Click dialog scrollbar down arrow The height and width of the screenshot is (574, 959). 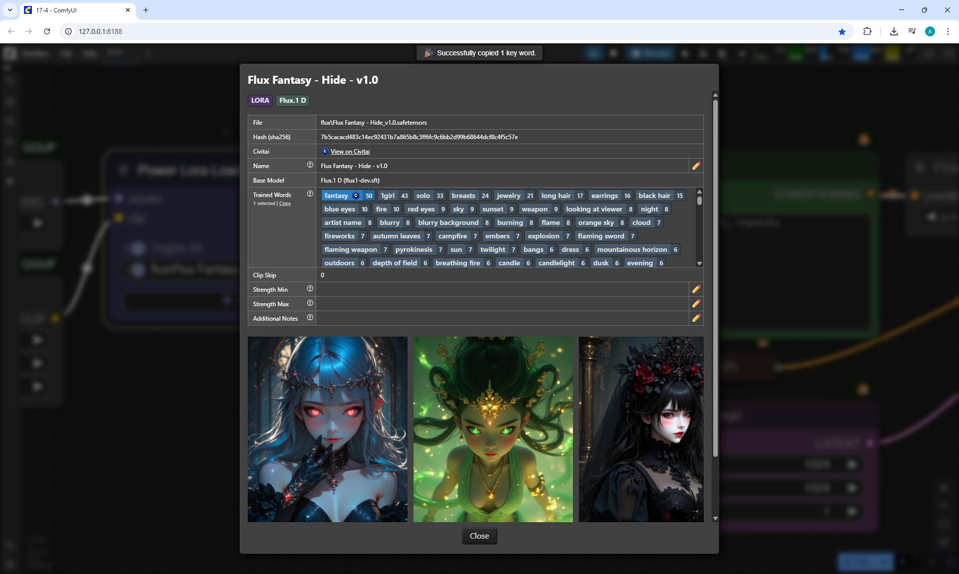point(715,519)
